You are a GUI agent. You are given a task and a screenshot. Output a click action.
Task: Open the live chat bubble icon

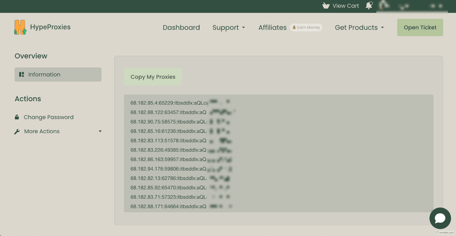[x=440, y=218]
